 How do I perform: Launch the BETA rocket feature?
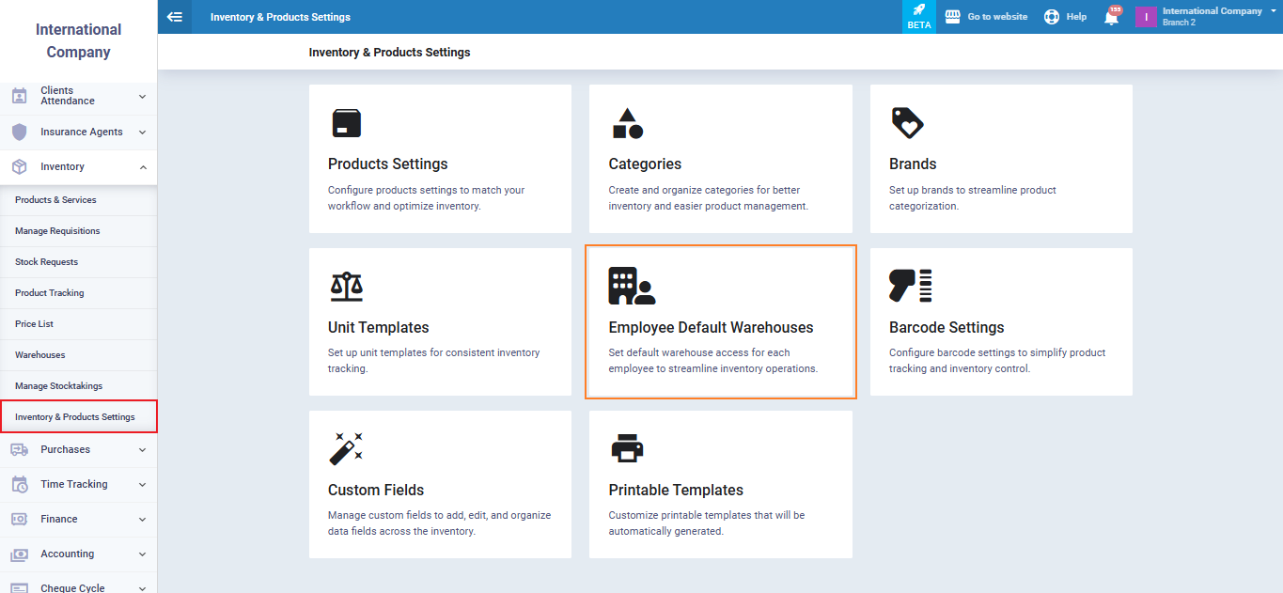pyautogui.click(x=918, y=16)
